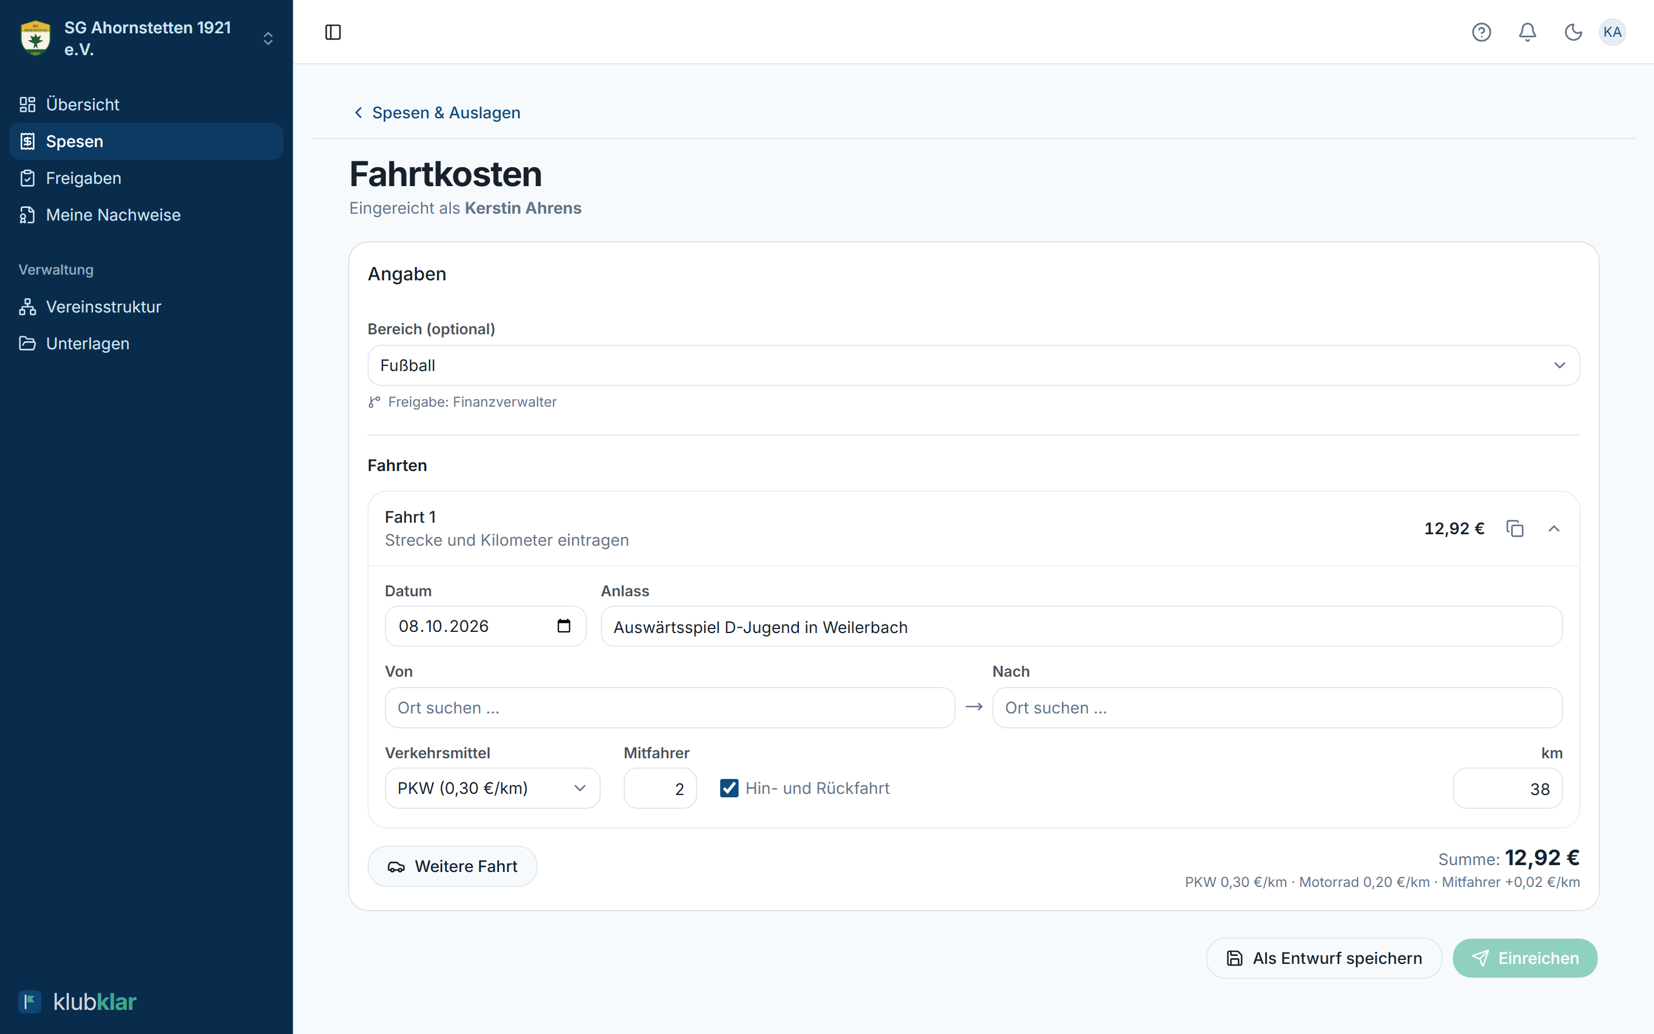Viewport: 1654px width, 1034px height.
Task: Open the calendar picker in Datum field
Action: pos(564,626)
